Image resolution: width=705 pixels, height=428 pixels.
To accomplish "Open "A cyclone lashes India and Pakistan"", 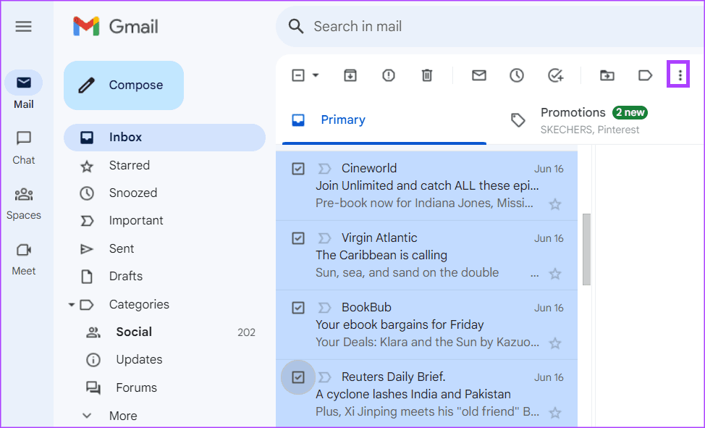I will coord(413,394).
